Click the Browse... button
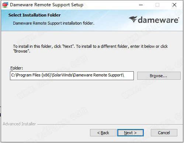 pyautogui.click(x=159, y=76)
